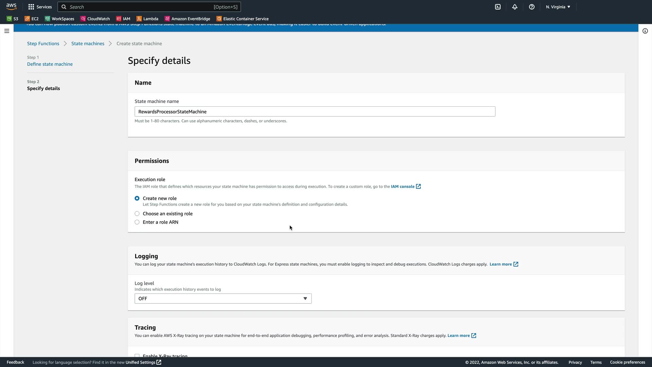This screenshot has height=367, width=652.
Task: Open the side navigation hamburger menu
Action: pos(7,31)
